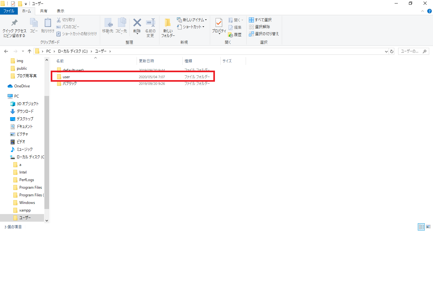
Task: Open 3D オブジェクト in navigation pane
Action: point(24,104)
